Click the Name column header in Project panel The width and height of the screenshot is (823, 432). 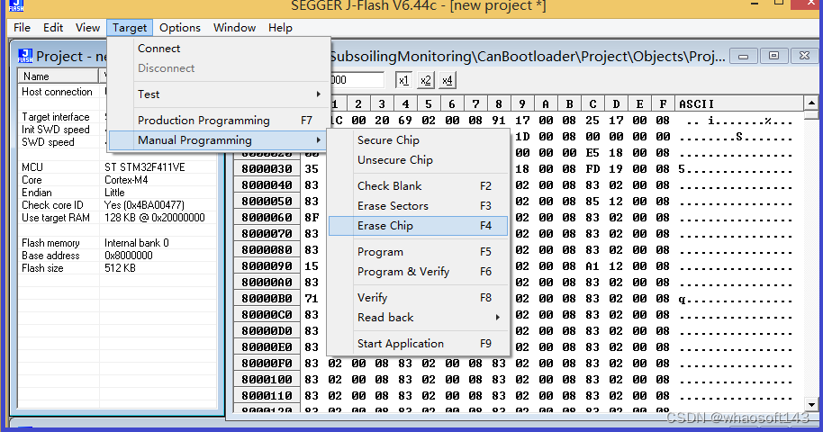(59, 76)
